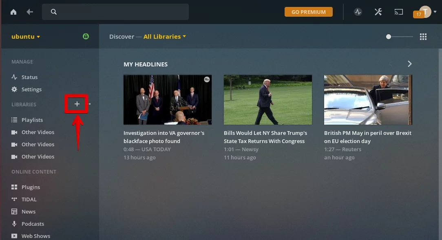Open 'Investigation into VA governor's blackface photo' title
This screenshot has width=442, height=240.
pyautogui.click(x=164, y=137)
